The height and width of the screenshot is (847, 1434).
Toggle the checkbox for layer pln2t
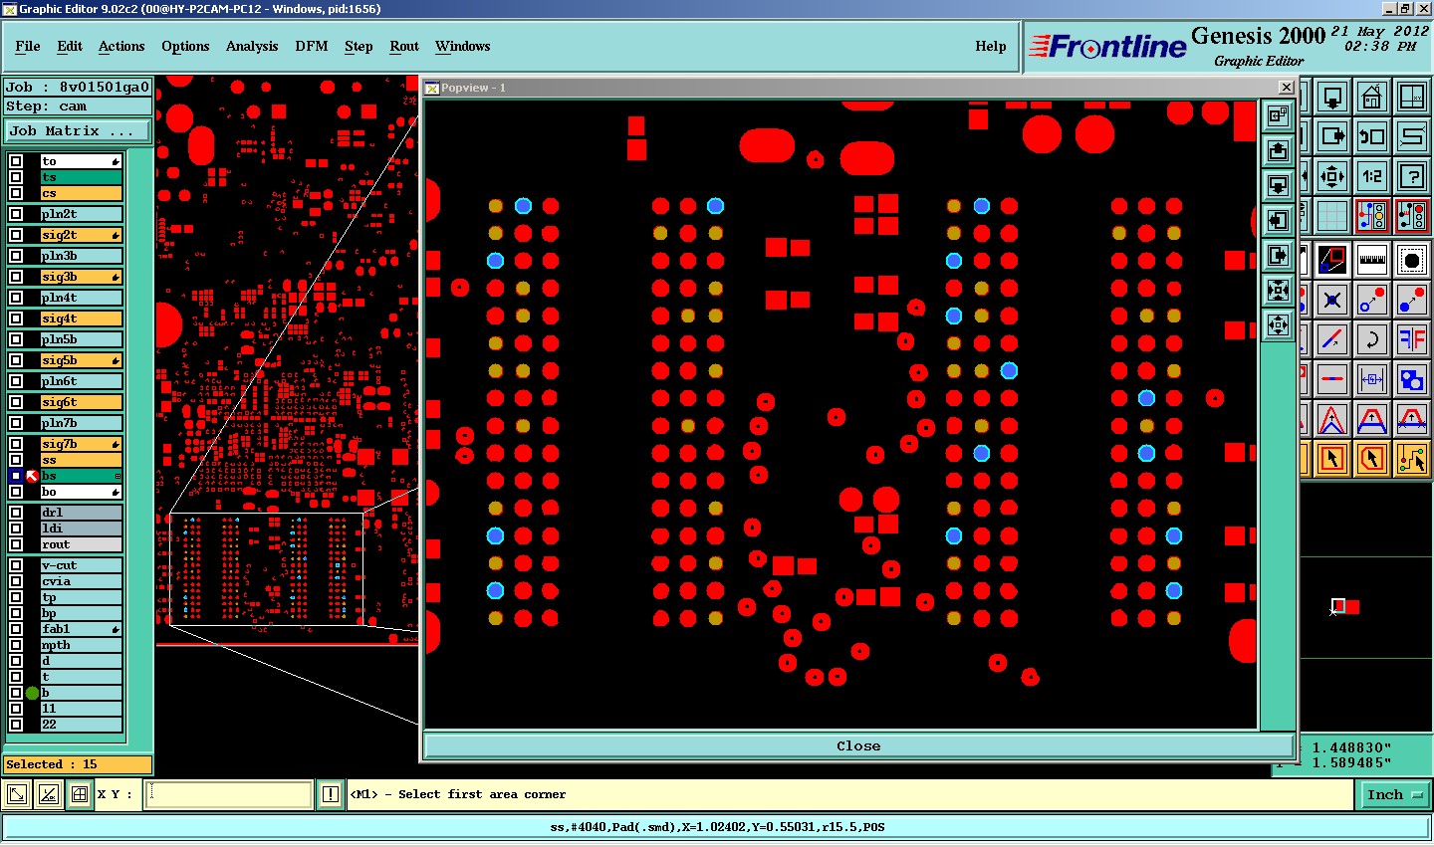coord(16,214)
